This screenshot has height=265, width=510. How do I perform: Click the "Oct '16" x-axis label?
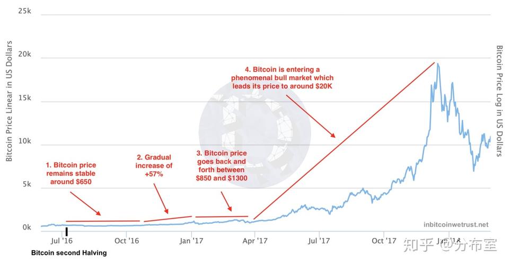126,241
